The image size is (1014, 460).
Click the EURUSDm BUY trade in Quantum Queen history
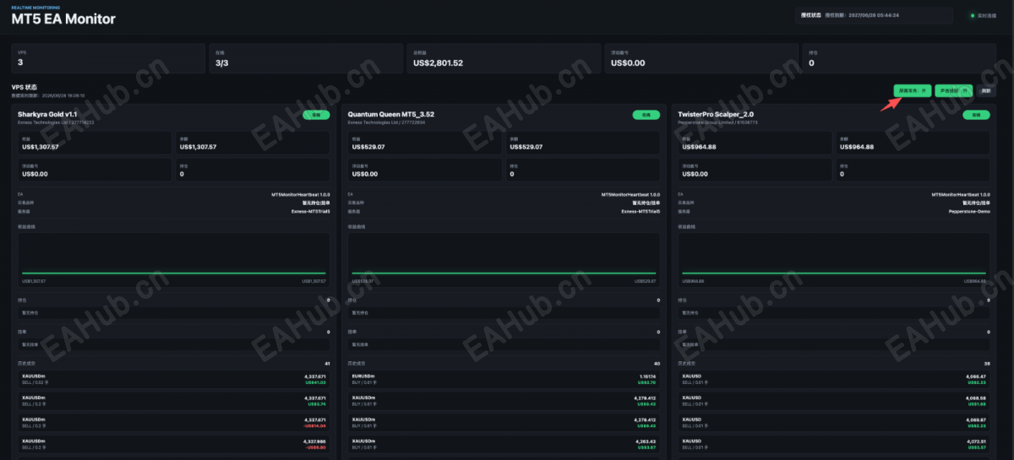tap(504, 379)
